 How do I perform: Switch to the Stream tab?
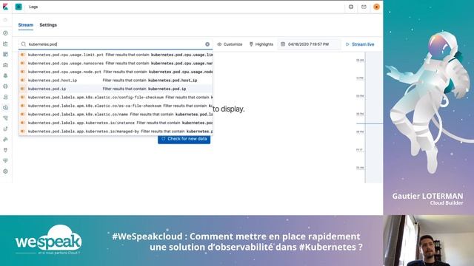click(x=26, y=25)
